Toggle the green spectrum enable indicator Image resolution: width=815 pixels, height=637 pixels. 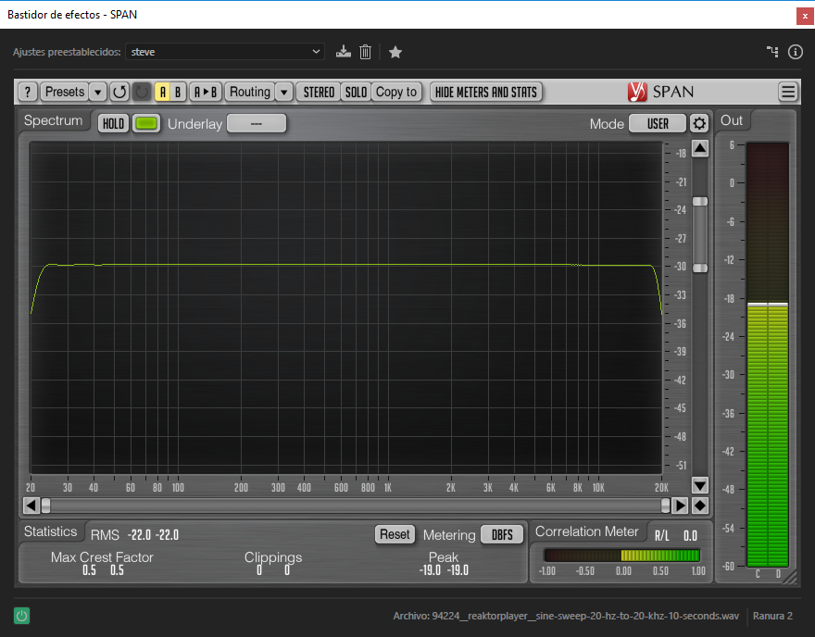pos(146,123)
